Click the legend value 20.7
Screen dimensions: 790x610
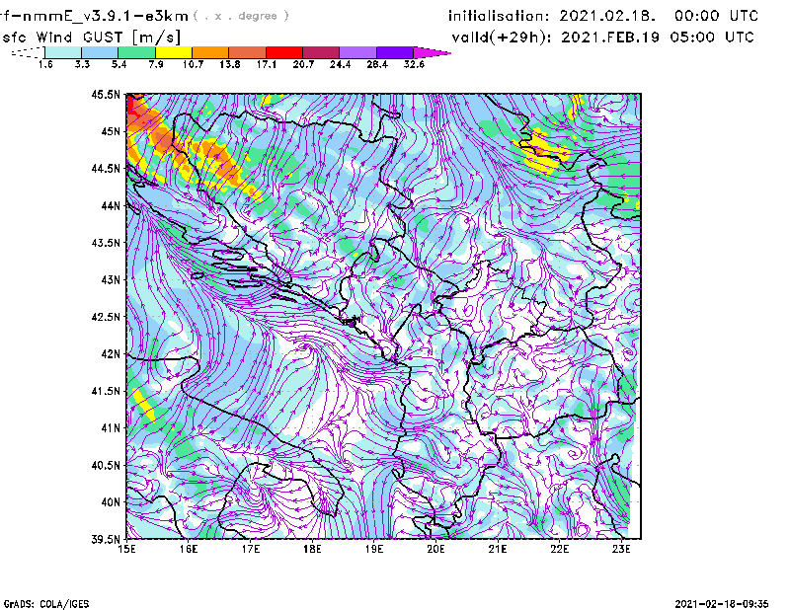pyautogui.click(x=303, y=64)
